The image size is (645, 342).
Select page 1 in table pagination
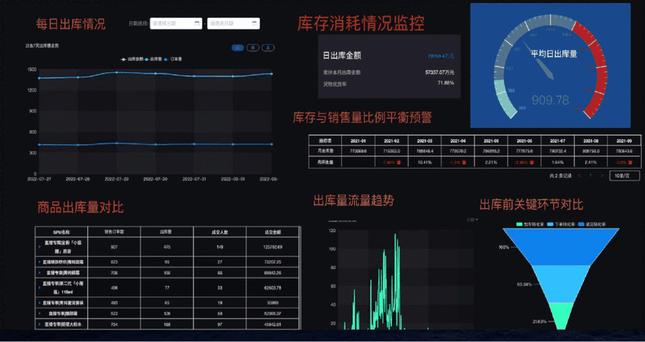[590, 176]
